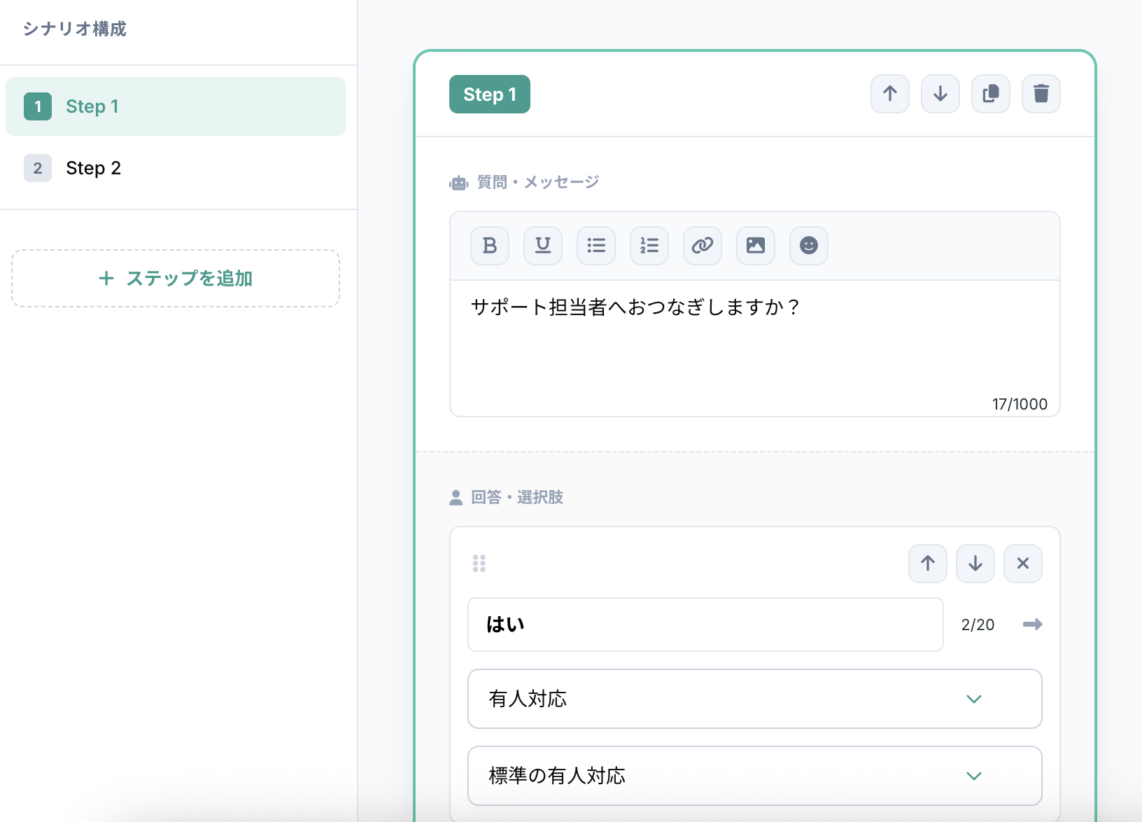
Task: Open the 標準の有人対応 dropdown
Action: (755, 776)
